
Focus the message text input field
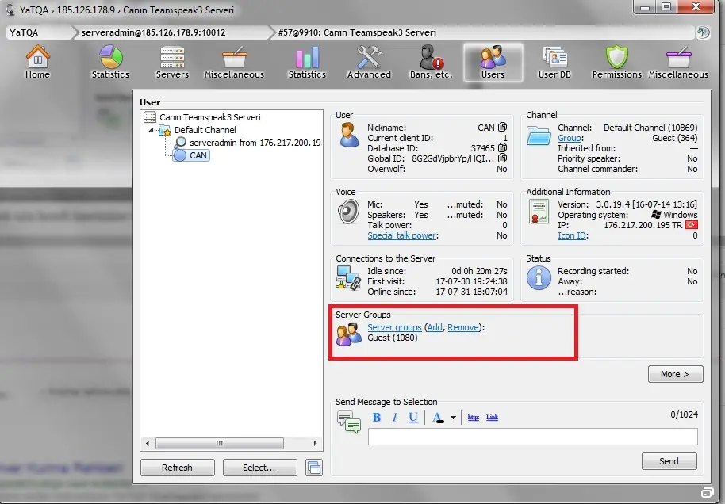[x=533, y=437]
